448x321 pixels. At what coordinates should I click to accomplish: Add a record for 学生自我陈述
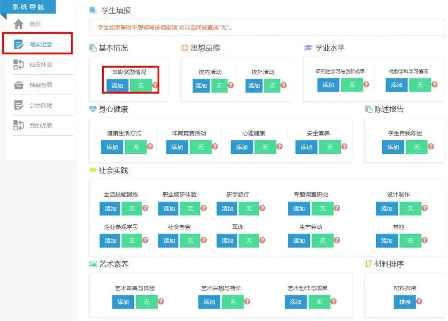(392, 147)
